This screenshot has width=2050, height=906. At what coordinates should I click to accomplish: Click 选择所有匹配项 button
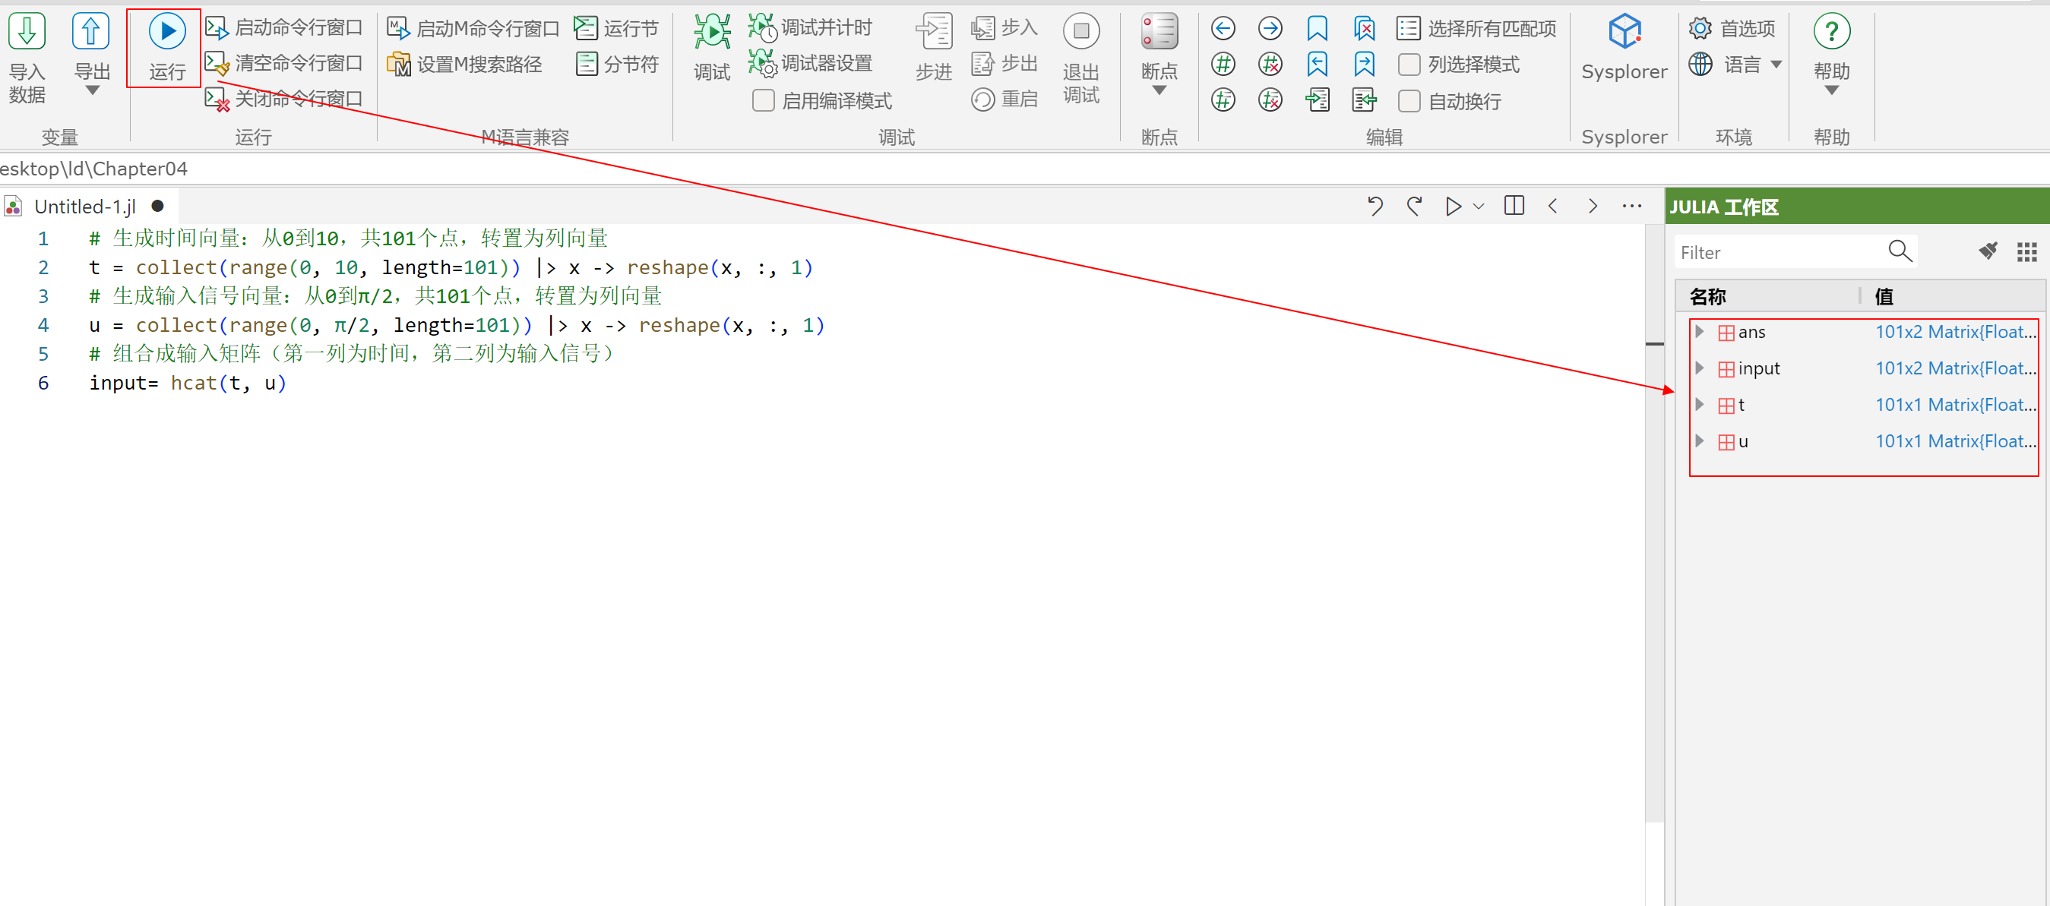tap(1476, 29)
